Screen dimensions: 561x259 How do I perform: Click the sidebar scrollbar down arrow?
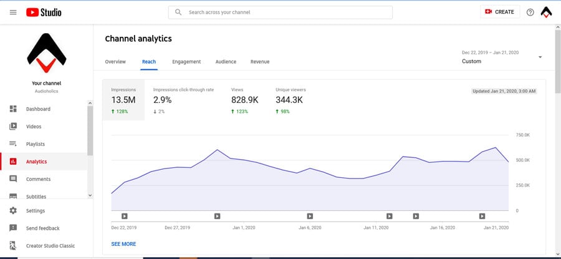(x=90, y=195)
